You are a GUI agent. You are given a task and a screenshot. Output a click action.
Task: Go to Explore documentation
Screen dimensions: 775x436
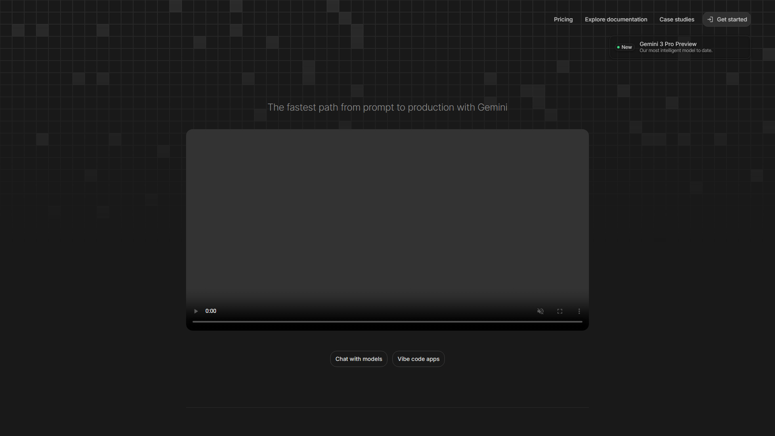[x=616, y=19]
